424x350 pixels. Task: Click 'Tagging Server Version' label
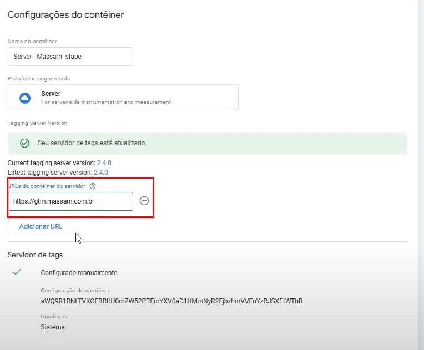[x=37, y=123]
